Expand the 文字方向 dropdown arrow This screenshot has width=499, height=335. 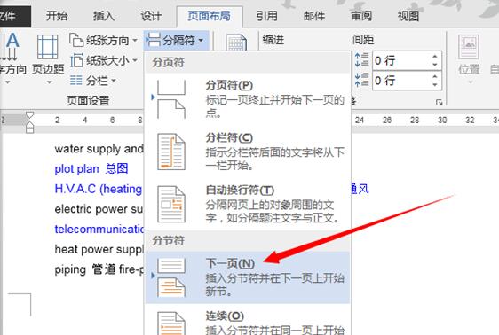tap(7, 82)
